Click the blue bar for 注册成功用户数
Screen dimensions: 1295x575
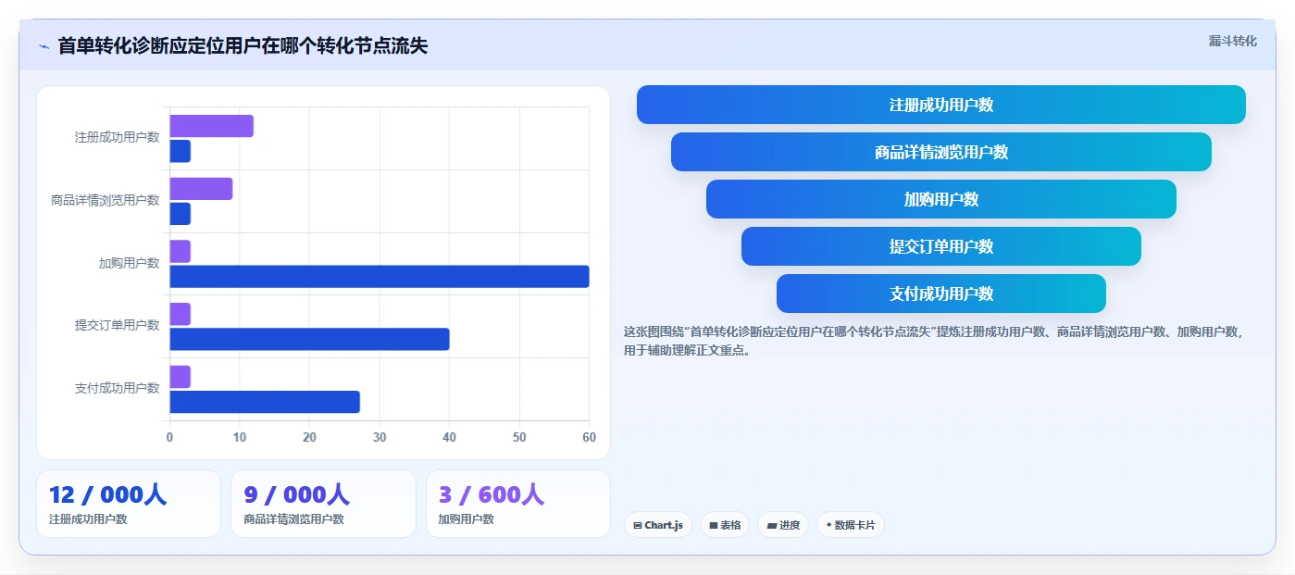[x=180, y=151]
